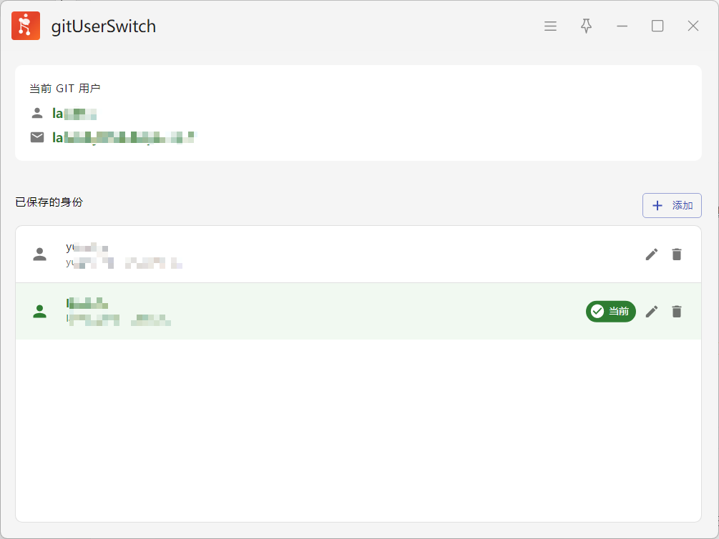Viewport: 719px width, 539px height.
Task: Select the green highlighted identity row
Action: click(x=358, y=312)
